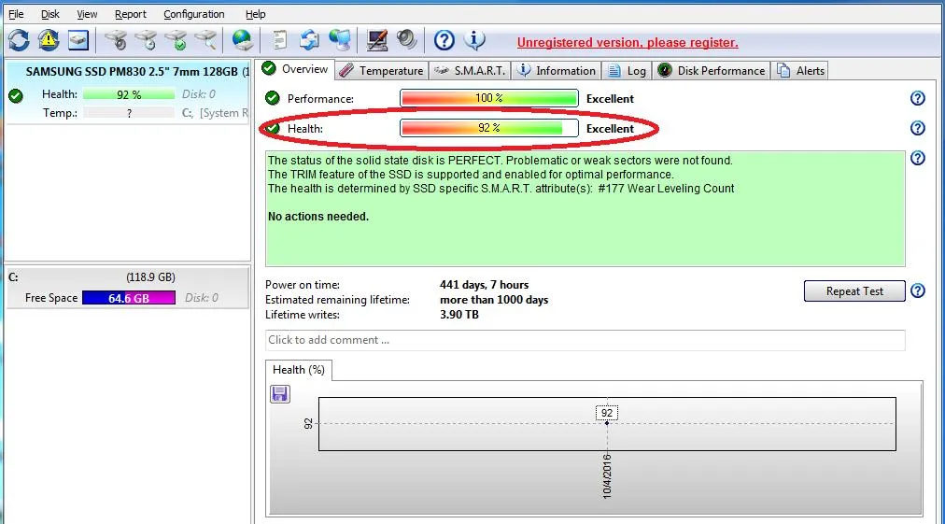Click the help icon beside the Performance row
The width and height of the screenshot is (945, 524).
tap(917, 98)
